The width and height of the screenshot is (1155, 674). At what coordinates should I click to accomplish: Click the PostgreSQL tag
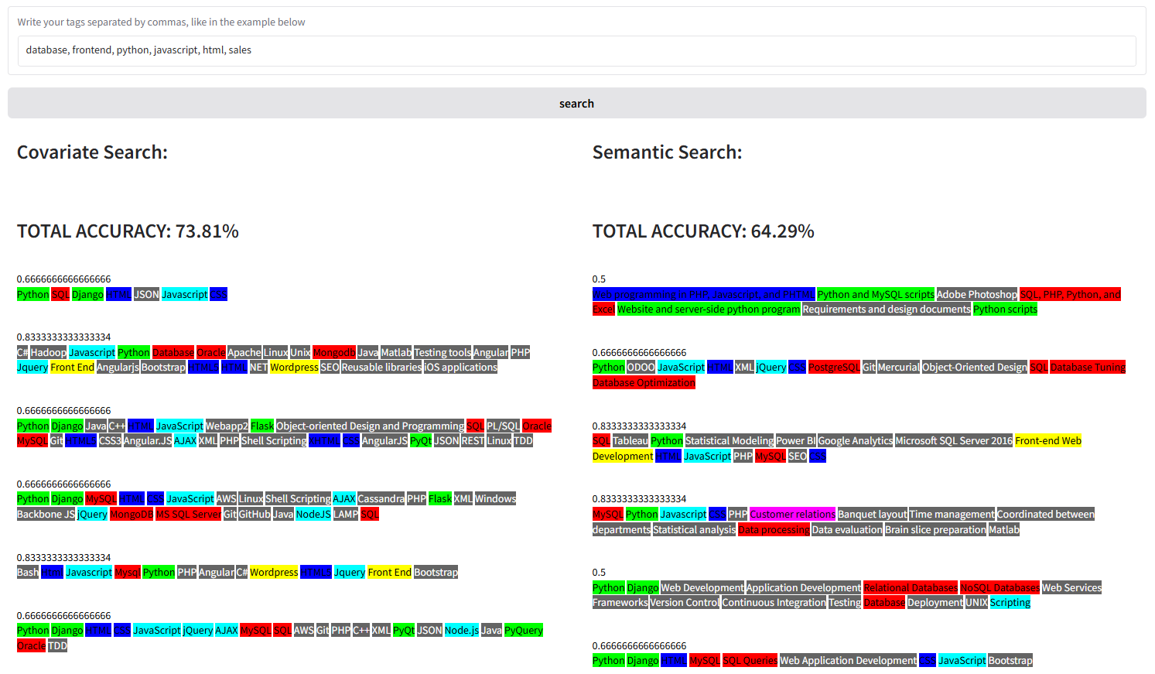click(x=834, y=368)
